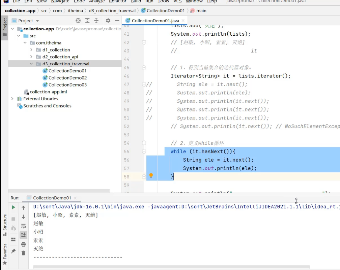
Task: Clear console output with the trash icon
Action: (x=23, y=253)
